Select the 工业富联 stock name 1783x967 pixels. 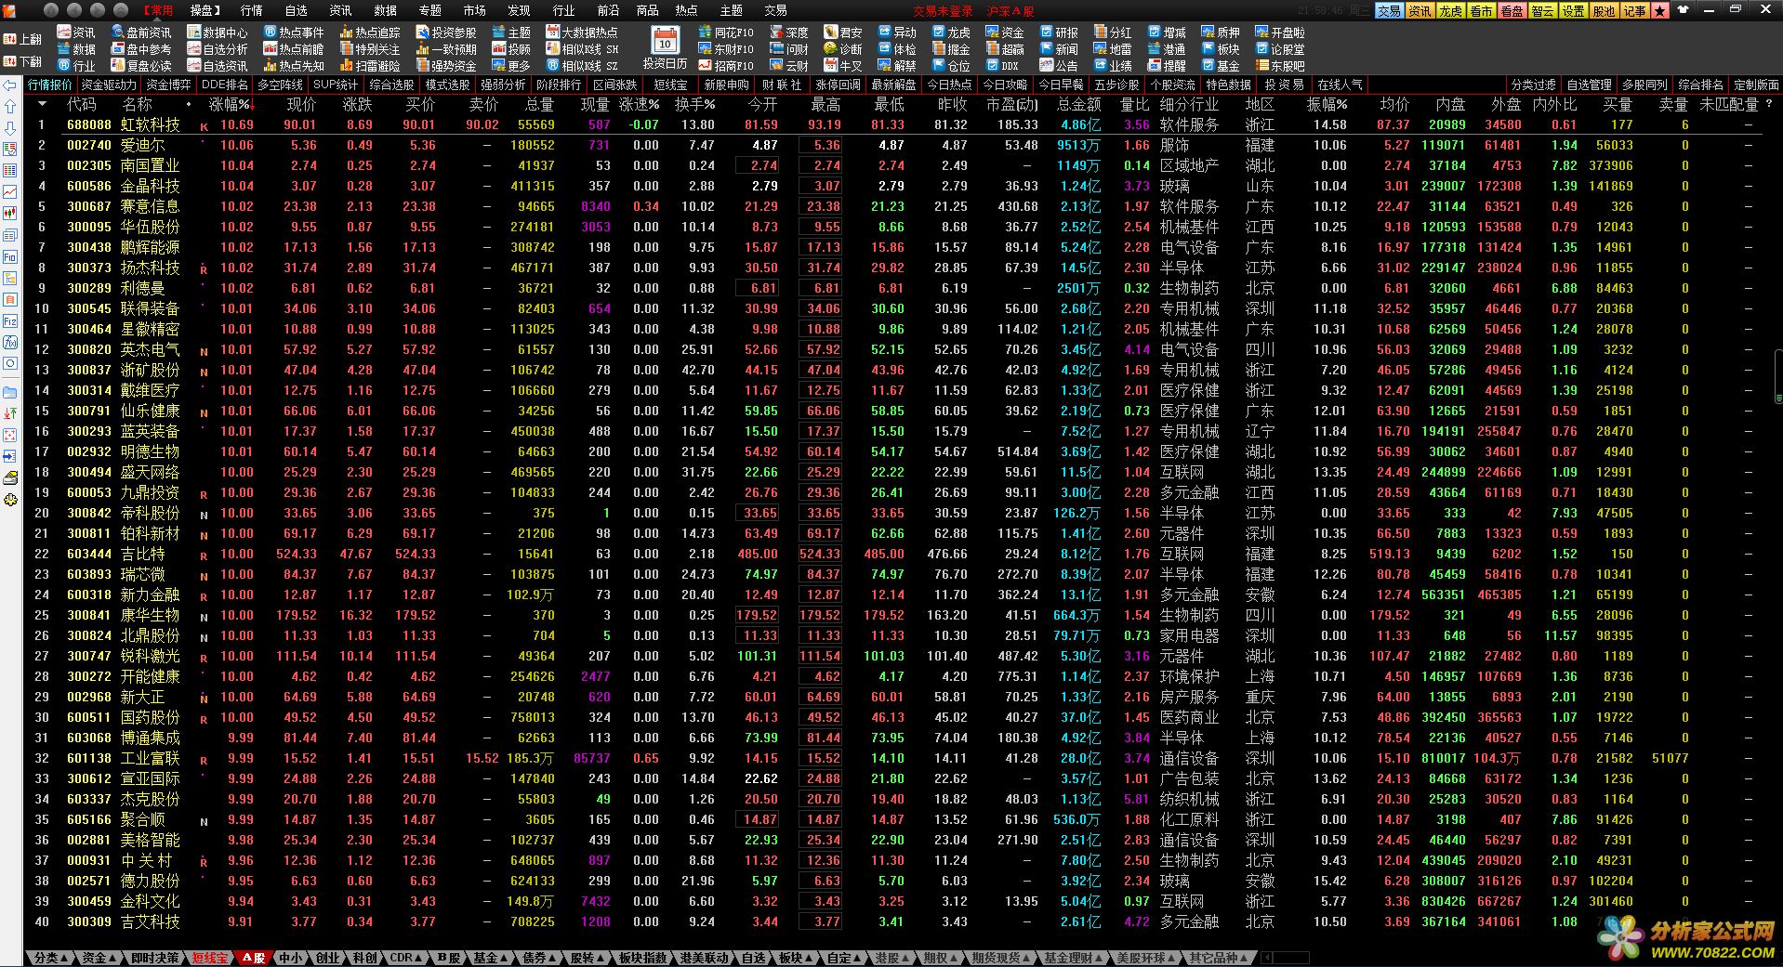point(150,758)
